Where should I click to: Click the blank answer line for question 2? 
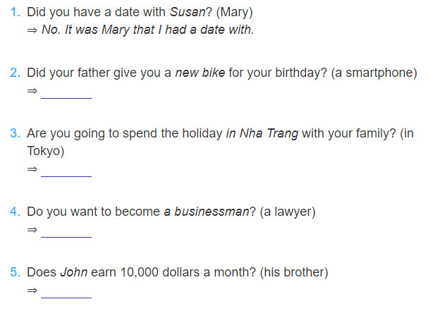(x=66, y=97)
